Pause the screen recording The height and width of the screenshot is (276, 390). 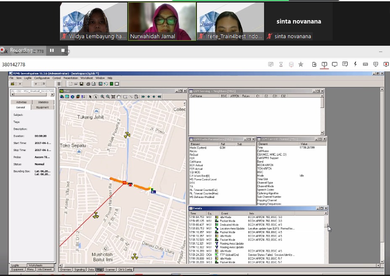pyautogui.click(x=52, y=50)
